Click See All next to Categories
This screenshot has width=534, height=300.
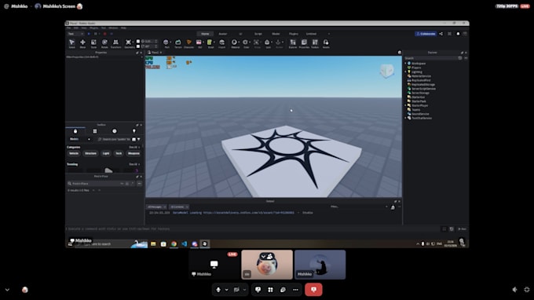pyautogui.click(x=133, y=147)
